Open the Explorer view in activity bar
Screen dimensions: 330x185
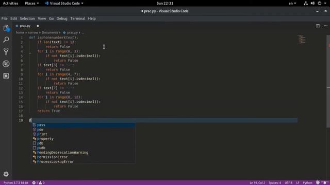coord(6,28)
